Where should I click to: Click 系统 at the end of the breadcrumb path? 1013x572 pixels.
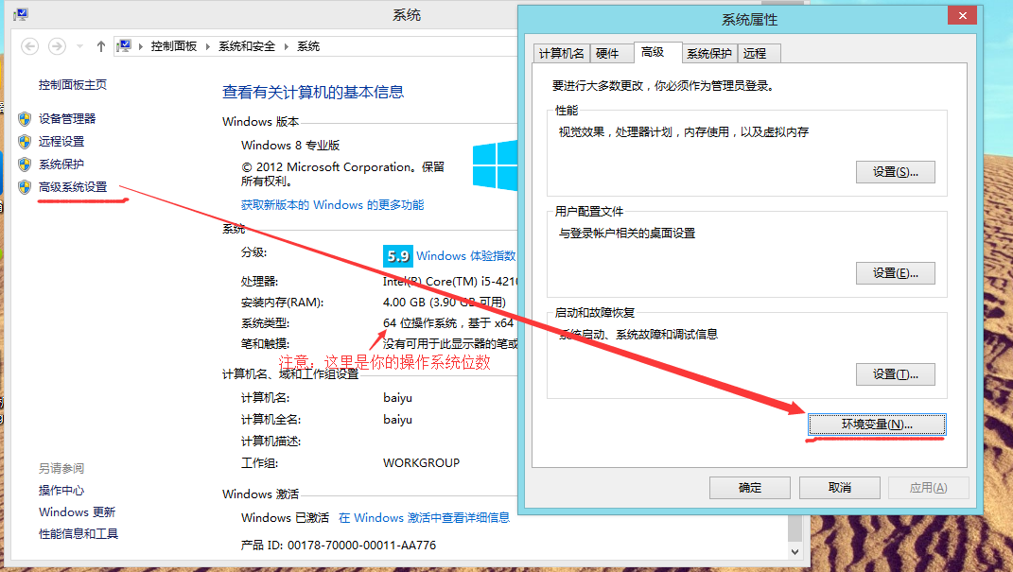(308, 46)
